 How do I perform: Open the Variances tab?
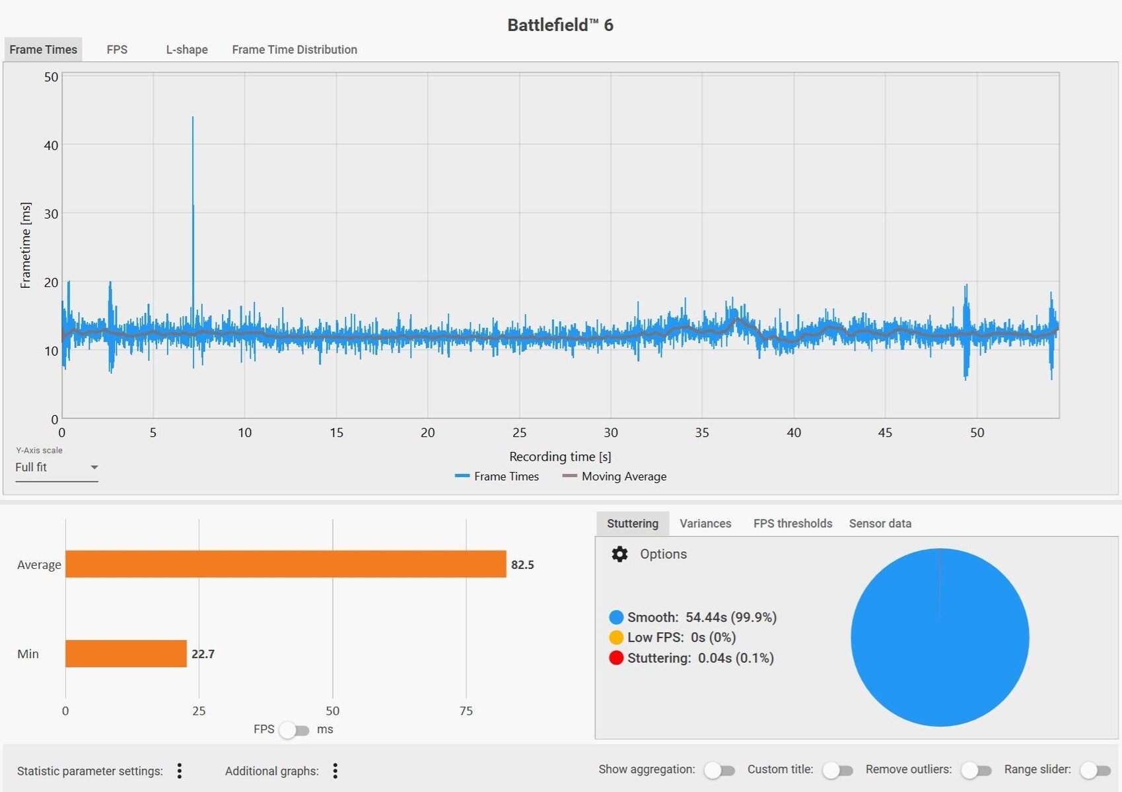(705, 523)
